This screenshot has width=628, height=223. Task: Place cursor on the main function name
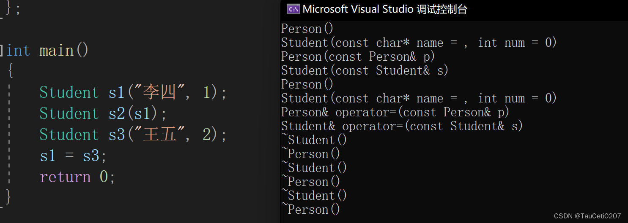[57, 51]
